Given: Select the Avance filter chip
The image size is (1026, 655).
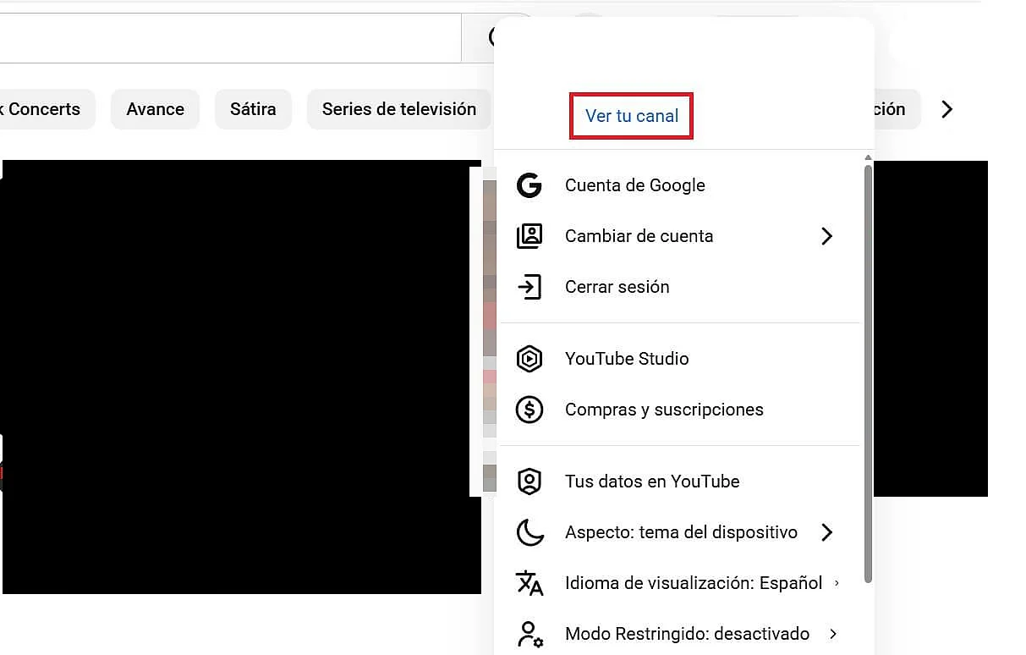Looking at the screenshot, I should [155, 109].
